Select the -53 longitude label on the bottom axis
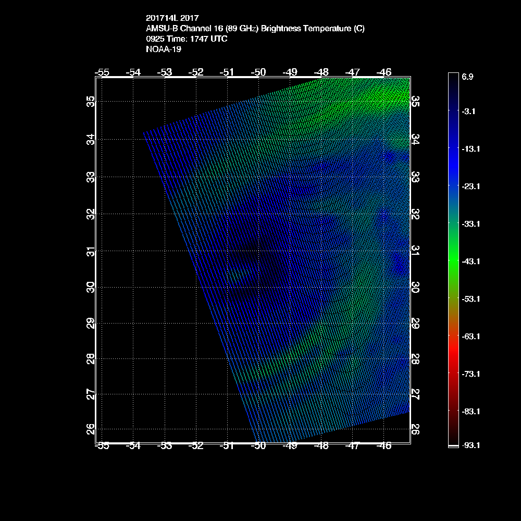 pyautogui.click(x=165, y=446)
